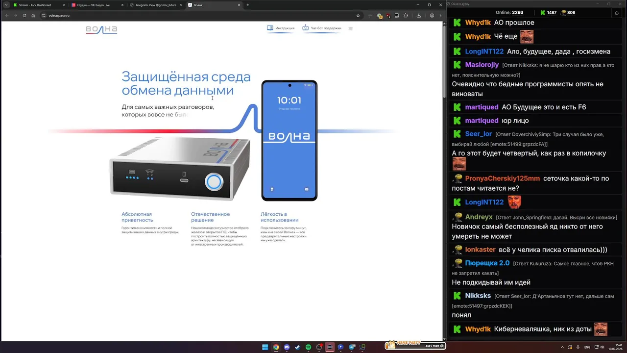Open Steam from the taskbar
The image size is (627, 353).
click(297, 347)
